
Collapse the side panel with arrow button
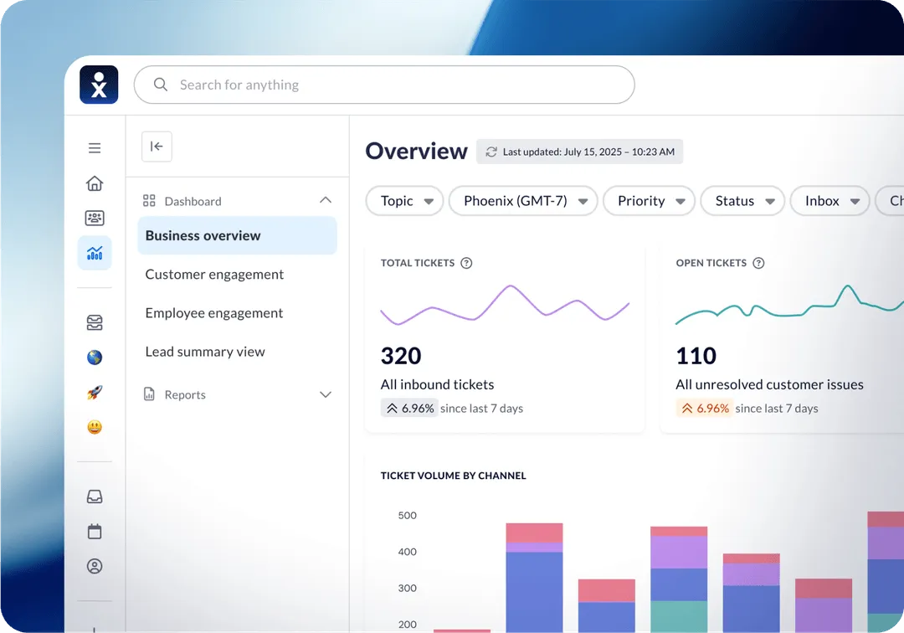[157, 147]
